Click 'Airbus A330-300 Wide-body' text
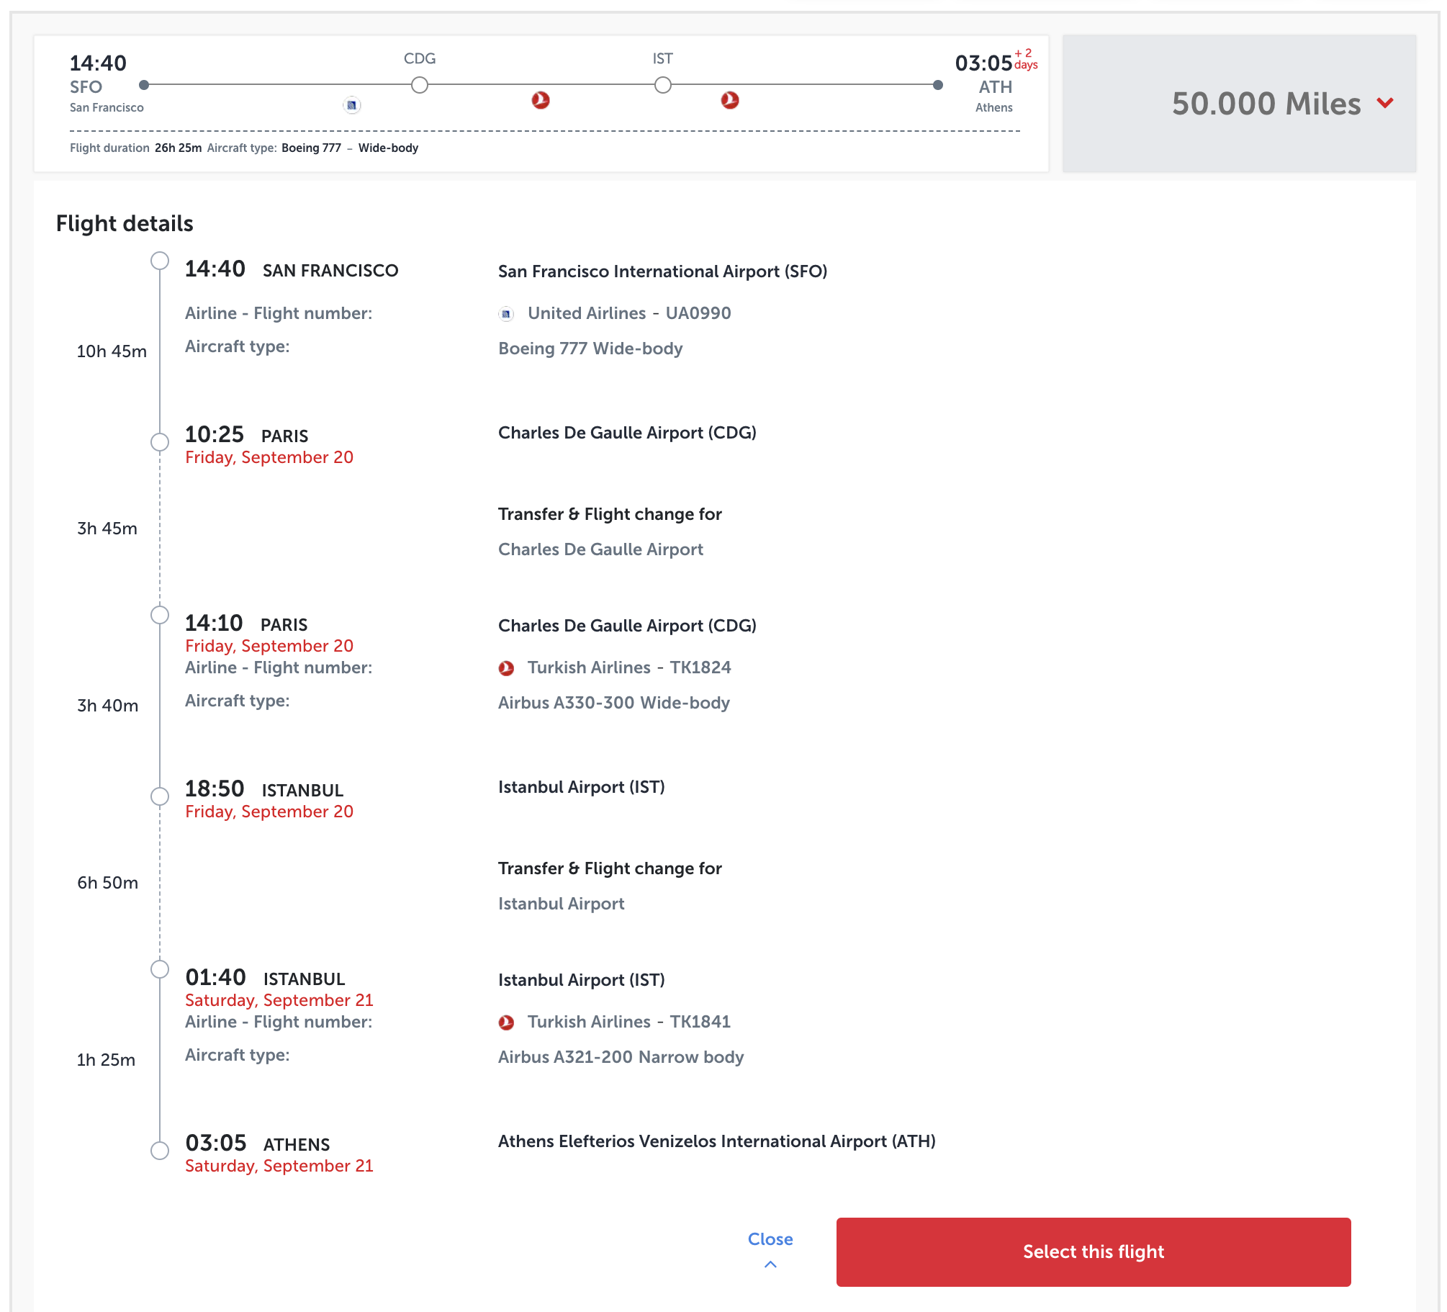The width and height of the screenshot is (1447, 1312). (x=614, y=703)
